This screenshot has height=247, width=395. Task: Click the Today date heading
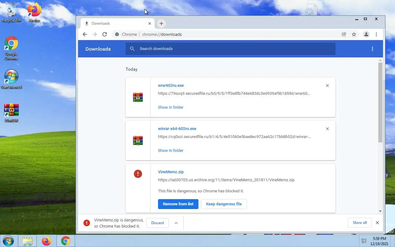(131, 69)
